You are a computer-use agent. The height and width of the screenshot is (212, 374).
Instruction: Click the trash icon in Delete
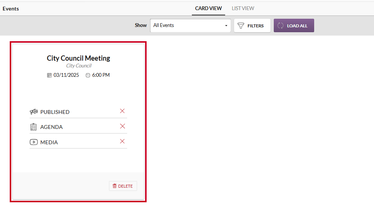(115, 186)
